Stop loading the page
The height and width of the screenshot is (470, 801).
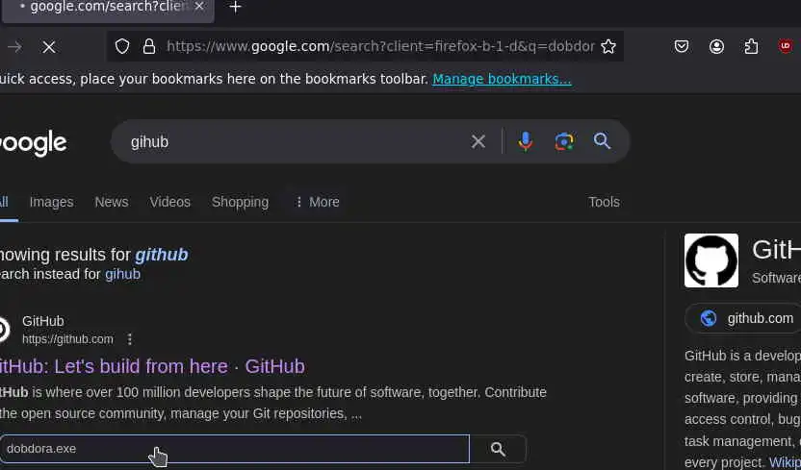point(49,47)
